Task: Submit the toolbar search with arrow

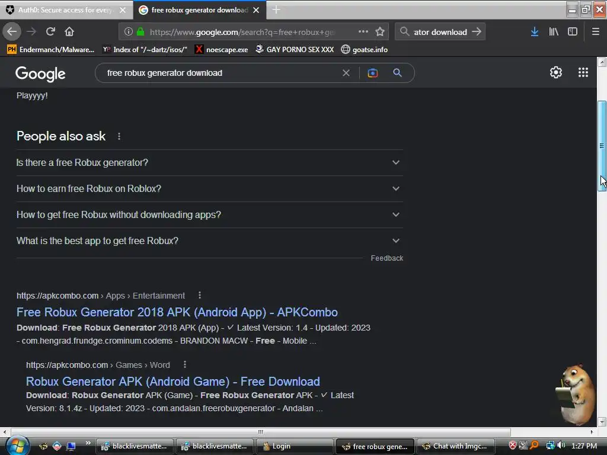Action: point(477,31)
